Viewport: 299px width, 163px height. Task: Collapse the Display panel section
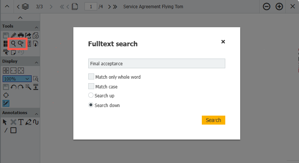[36, 62]
